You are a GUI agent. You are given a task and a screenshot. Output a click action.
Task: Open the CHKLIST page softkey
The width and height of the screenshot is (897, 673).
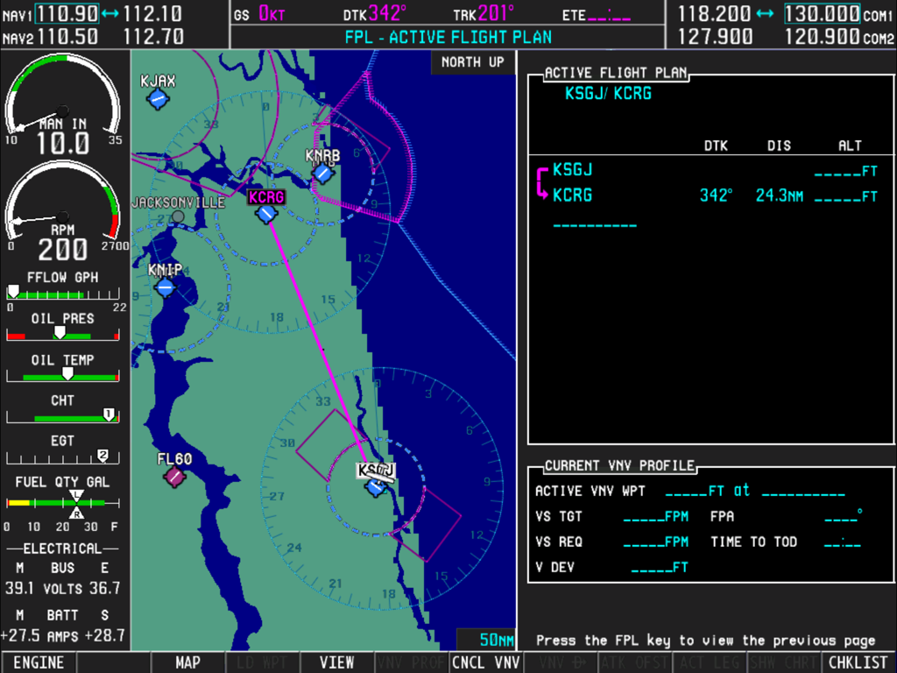tap(856, 663)
